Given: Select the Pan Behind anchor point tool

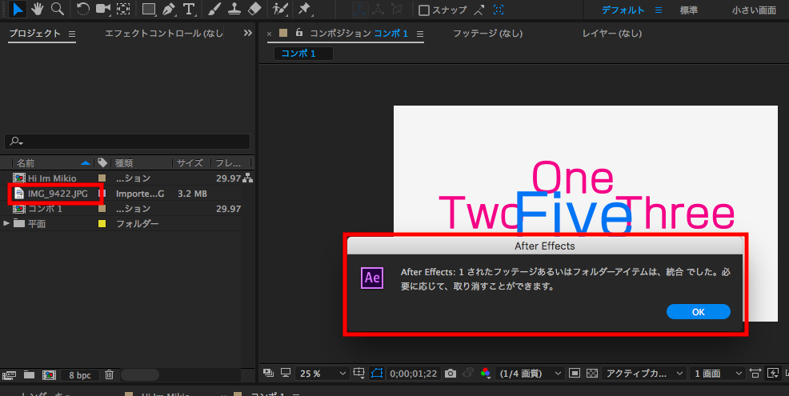Looking at the screenshot, I should point(123,9).
